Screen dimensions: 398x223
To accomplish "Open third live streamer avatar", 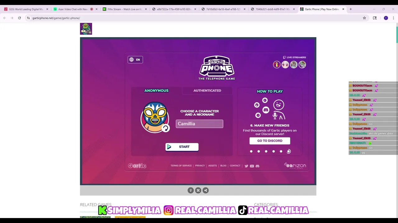I will [294, 64].
